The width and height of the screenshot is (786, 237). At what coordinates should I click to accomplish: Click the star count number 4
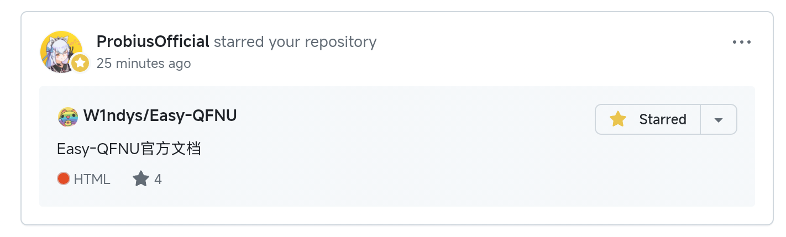coord(158,179)
